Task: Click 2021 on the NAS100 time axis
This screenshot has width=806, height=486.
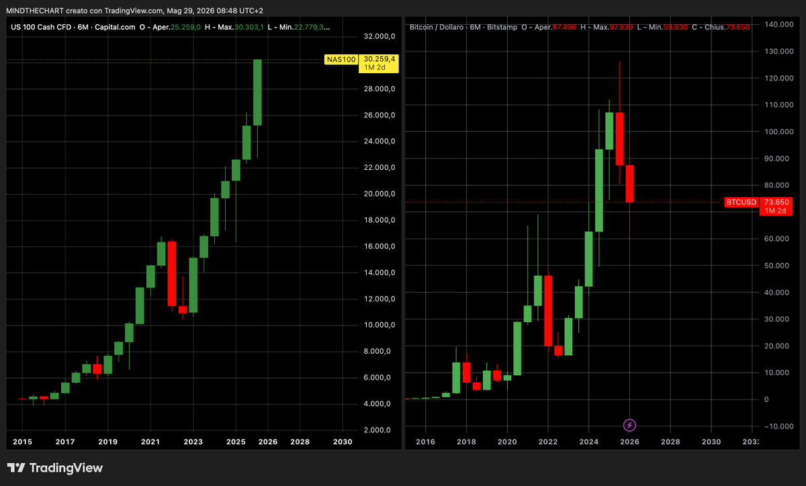Action: click(150, 442)
